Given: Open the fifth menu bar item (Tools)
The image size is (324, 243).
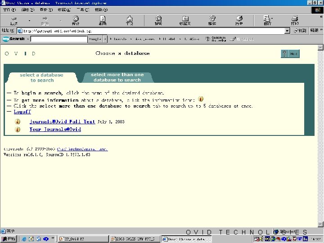Looking at the screenshot, I should click(83, 10).
